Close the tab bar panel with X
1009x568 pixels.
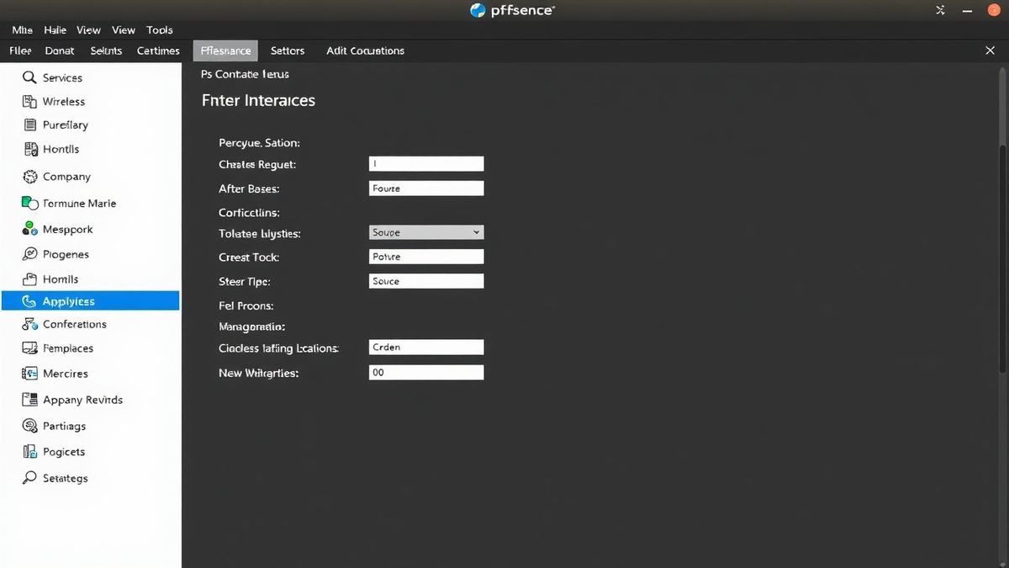[990, 50]
